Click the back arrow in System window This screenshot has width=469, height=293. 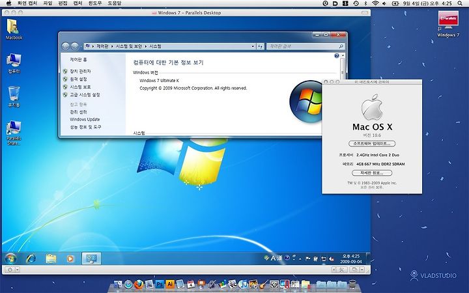coord(65,46)
